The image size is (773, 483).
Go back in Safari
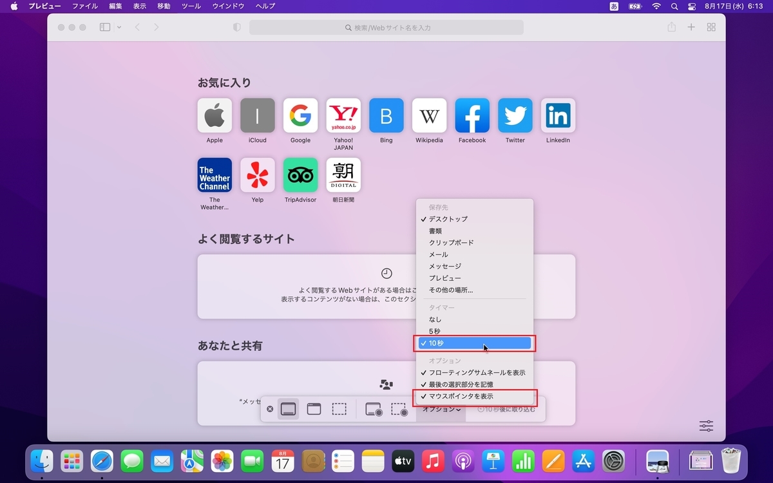137,27
